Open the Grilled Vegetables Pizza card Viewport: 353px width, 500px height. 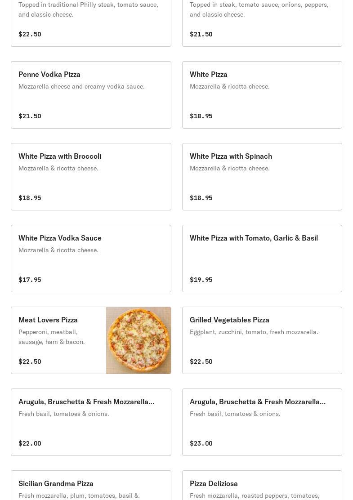(x=262, y=340)
